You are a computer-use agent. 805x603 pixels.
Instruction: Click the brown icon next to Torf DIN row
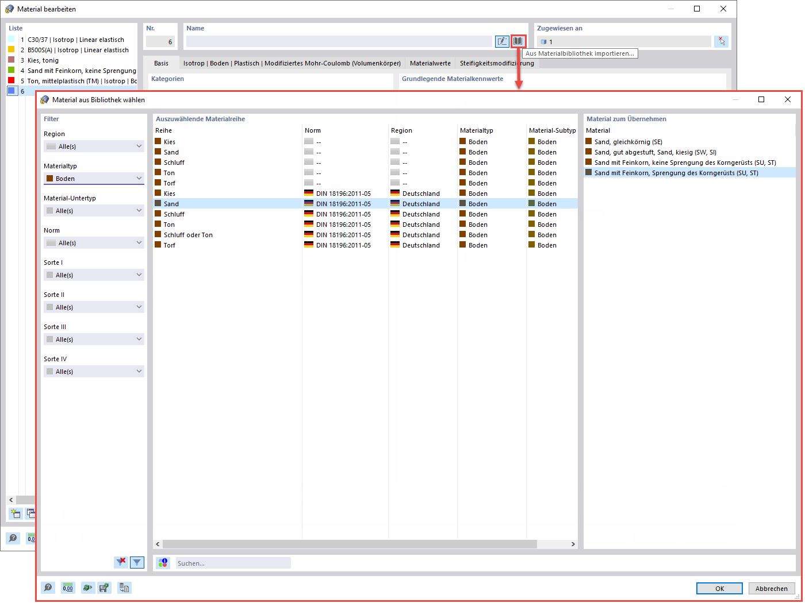point(158,245)
